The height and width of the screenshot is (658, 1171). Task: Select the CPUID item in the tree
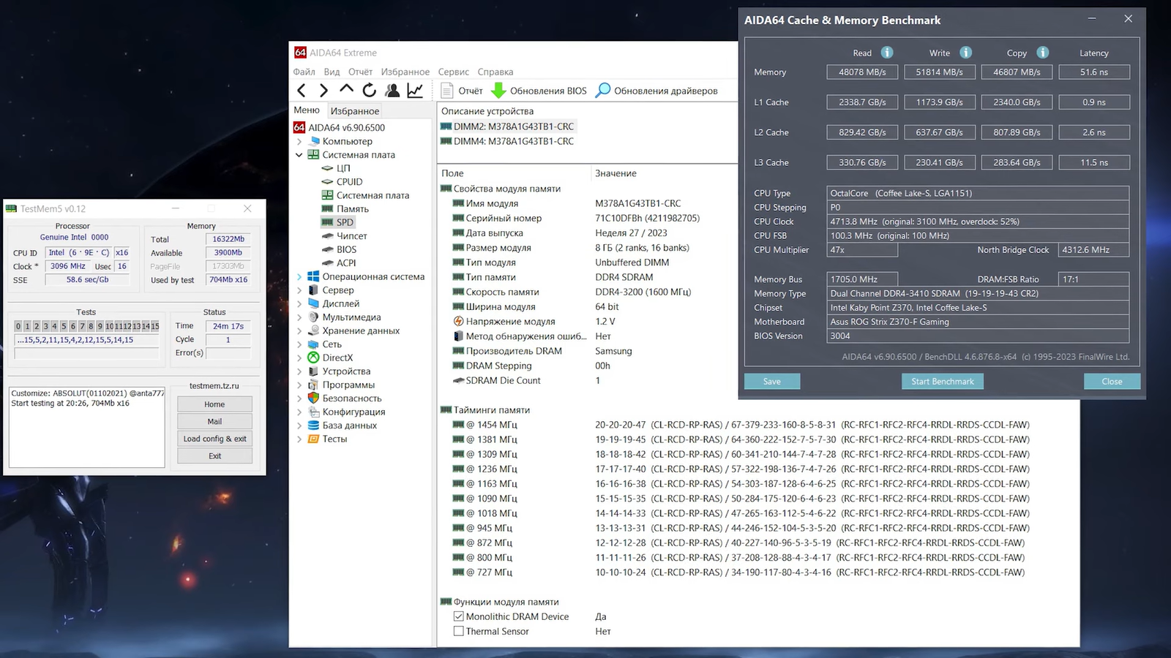(349, 182)
